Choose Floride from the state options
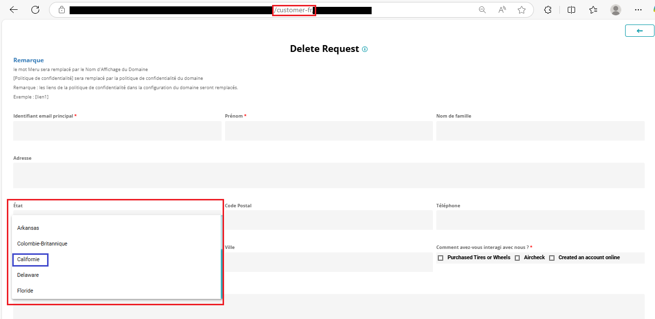 tap(116, 291)
